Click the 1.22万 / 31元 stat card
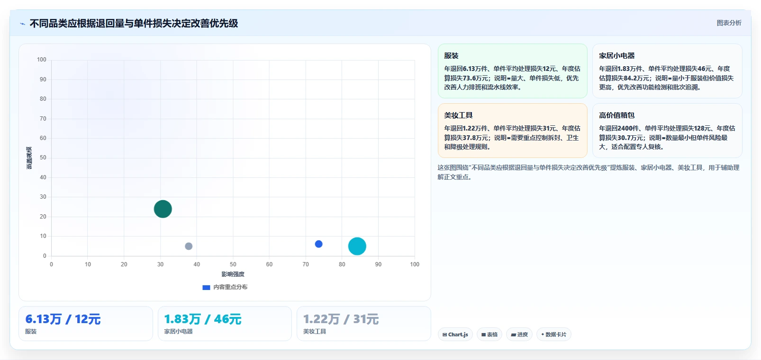This screenshot has width=761, height=360. pos(363,324)
